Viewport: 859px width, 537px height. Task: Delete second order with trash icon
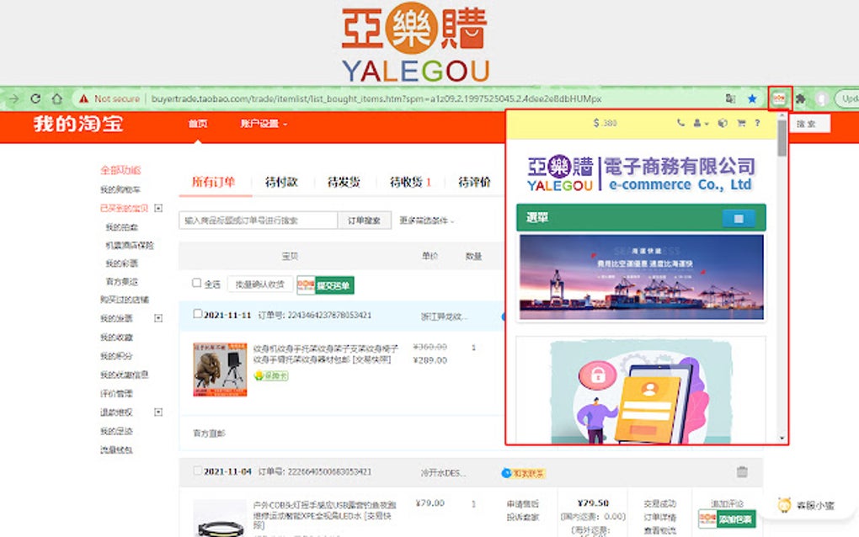point(742,472)
